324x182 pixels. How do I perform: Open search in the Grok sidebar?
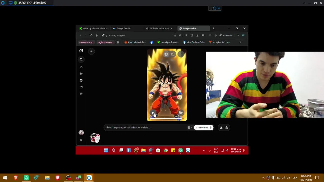[x=81, y=60]
